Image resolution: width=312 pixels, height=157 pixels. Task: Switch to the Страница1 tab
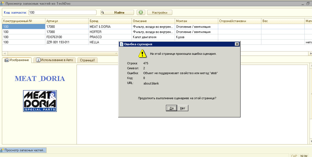[87, 60]
